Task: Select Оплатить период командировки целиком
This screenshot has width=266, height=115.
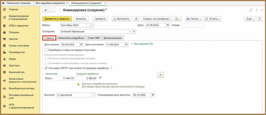Action: click(x=46, y=58)
